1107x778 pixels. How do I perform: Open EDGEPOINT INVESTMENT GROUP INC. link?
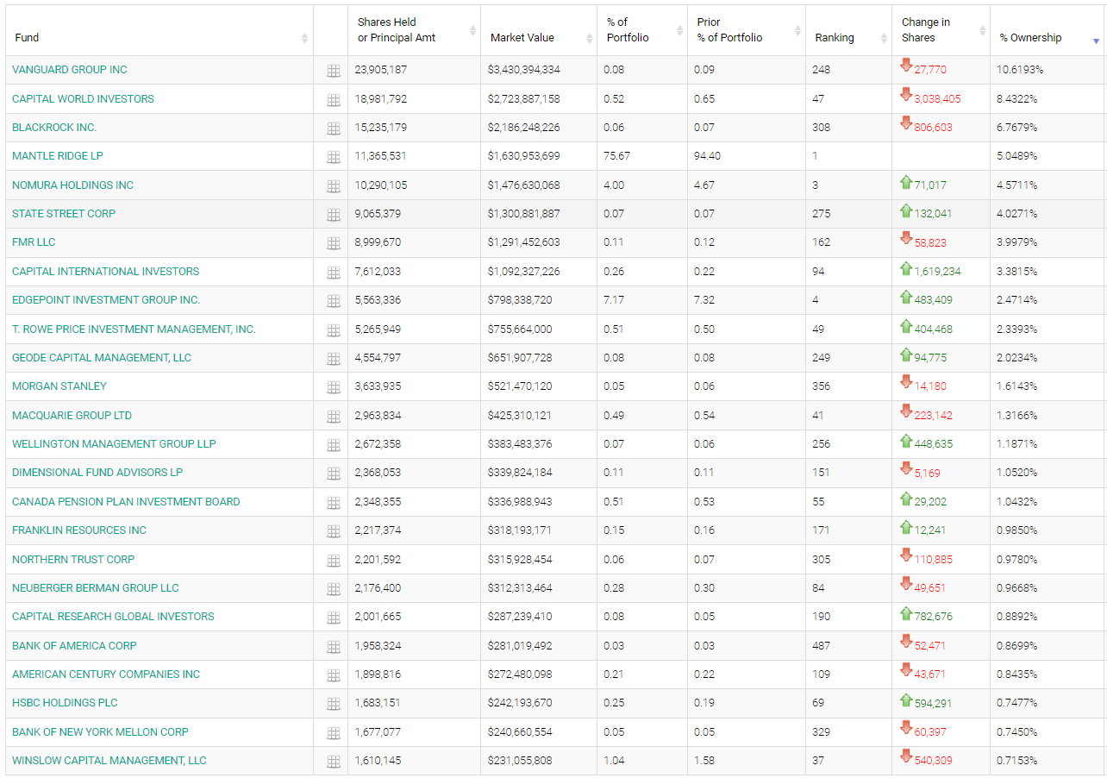pyautogui.click(x=106, y=300)
